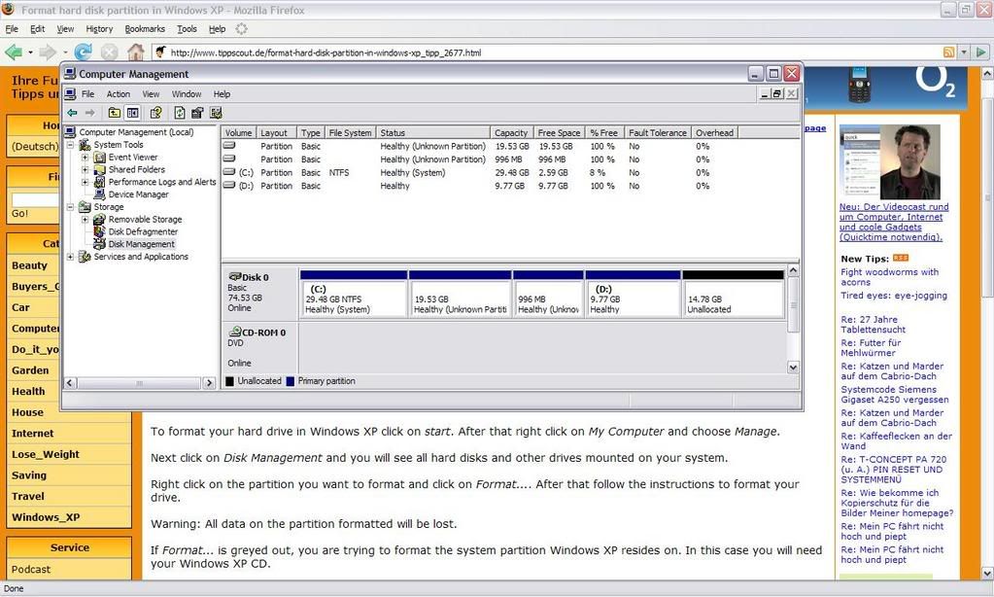Open the Windows_XP category link
The image size is (994, 597).
tap(46, 517)
